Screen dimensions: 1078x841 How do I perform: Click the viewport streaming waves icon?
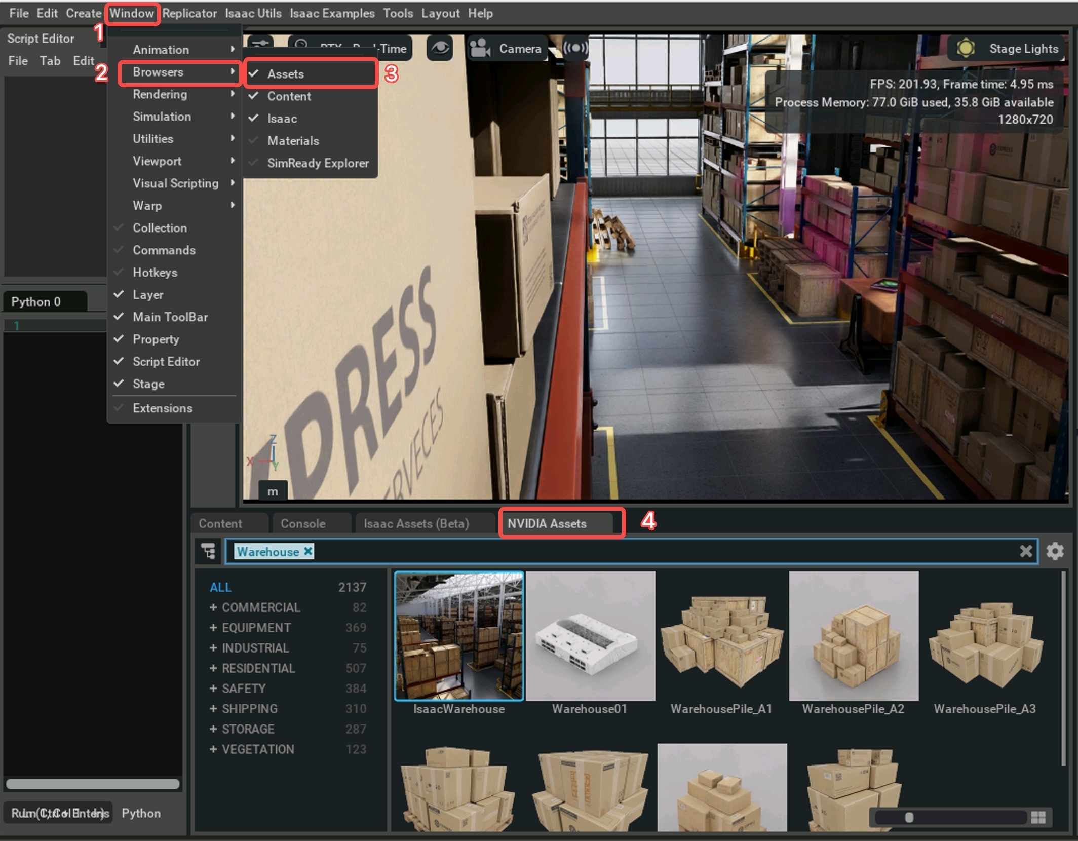pyautogui.click(x=575, y=48)
